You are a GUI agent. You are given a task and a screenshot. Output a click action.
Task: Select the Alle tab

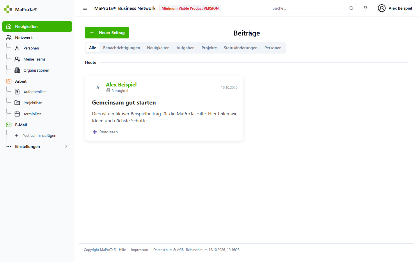[93, 48]
